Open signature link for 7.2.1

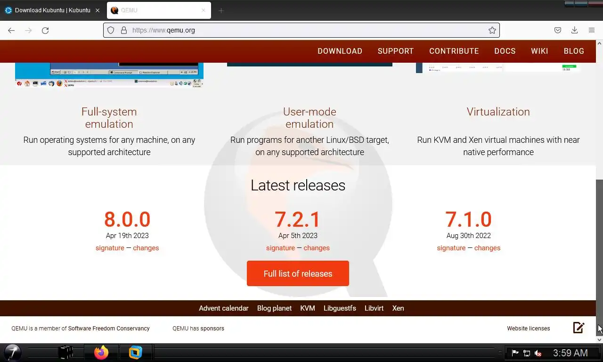point(280,248)
